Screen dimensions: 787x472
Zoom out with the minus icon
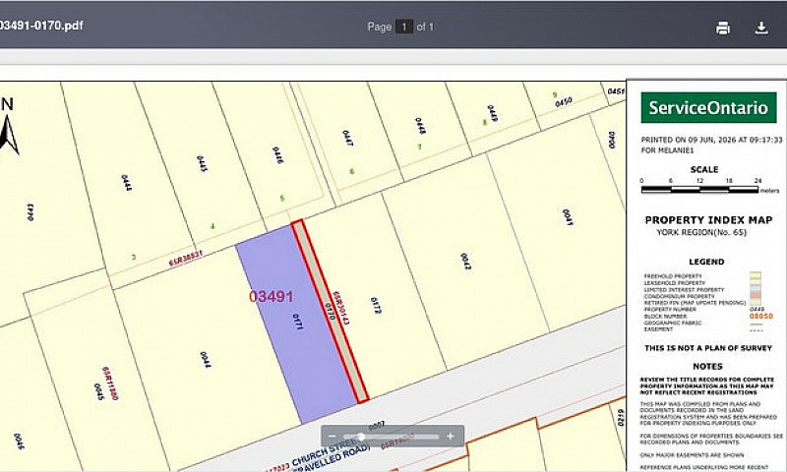coord(332,437)
